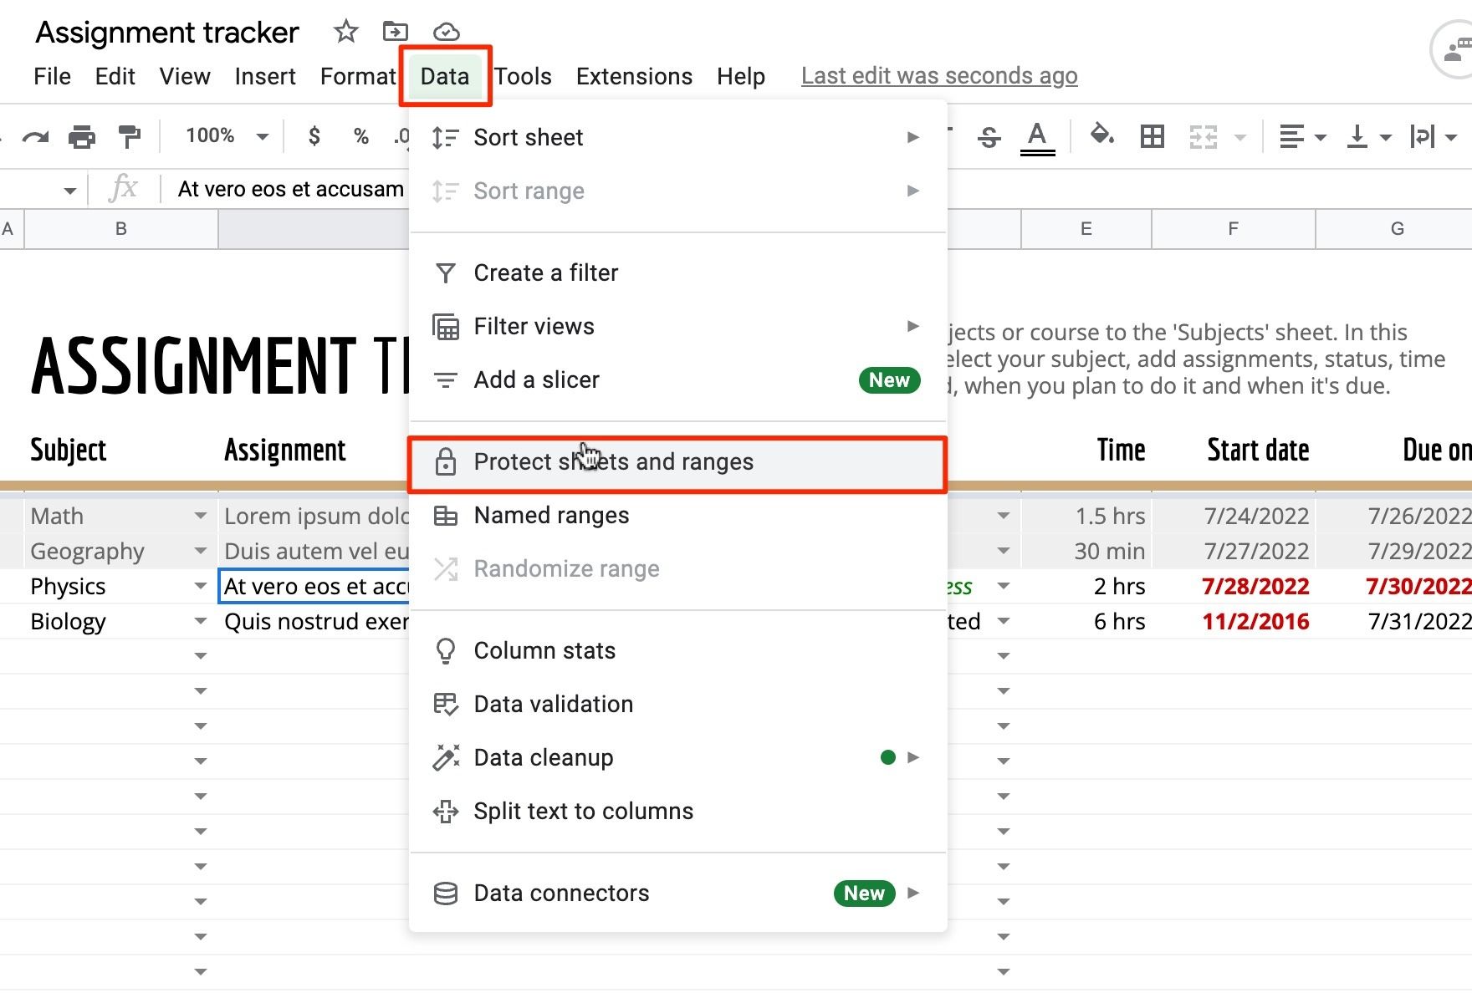Open the Extensions menu
Viewport: 1472px width, 1003px height.
pyautogui.click(x=634, y=76)
